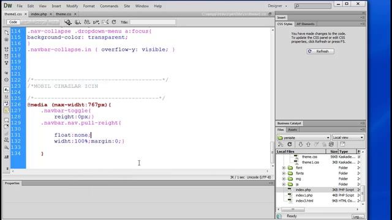The width and height of the screenshot is (392, 220).
Task: Open the Multiscreen preview icon in document toolbar
Action: [x=68, y=22]
